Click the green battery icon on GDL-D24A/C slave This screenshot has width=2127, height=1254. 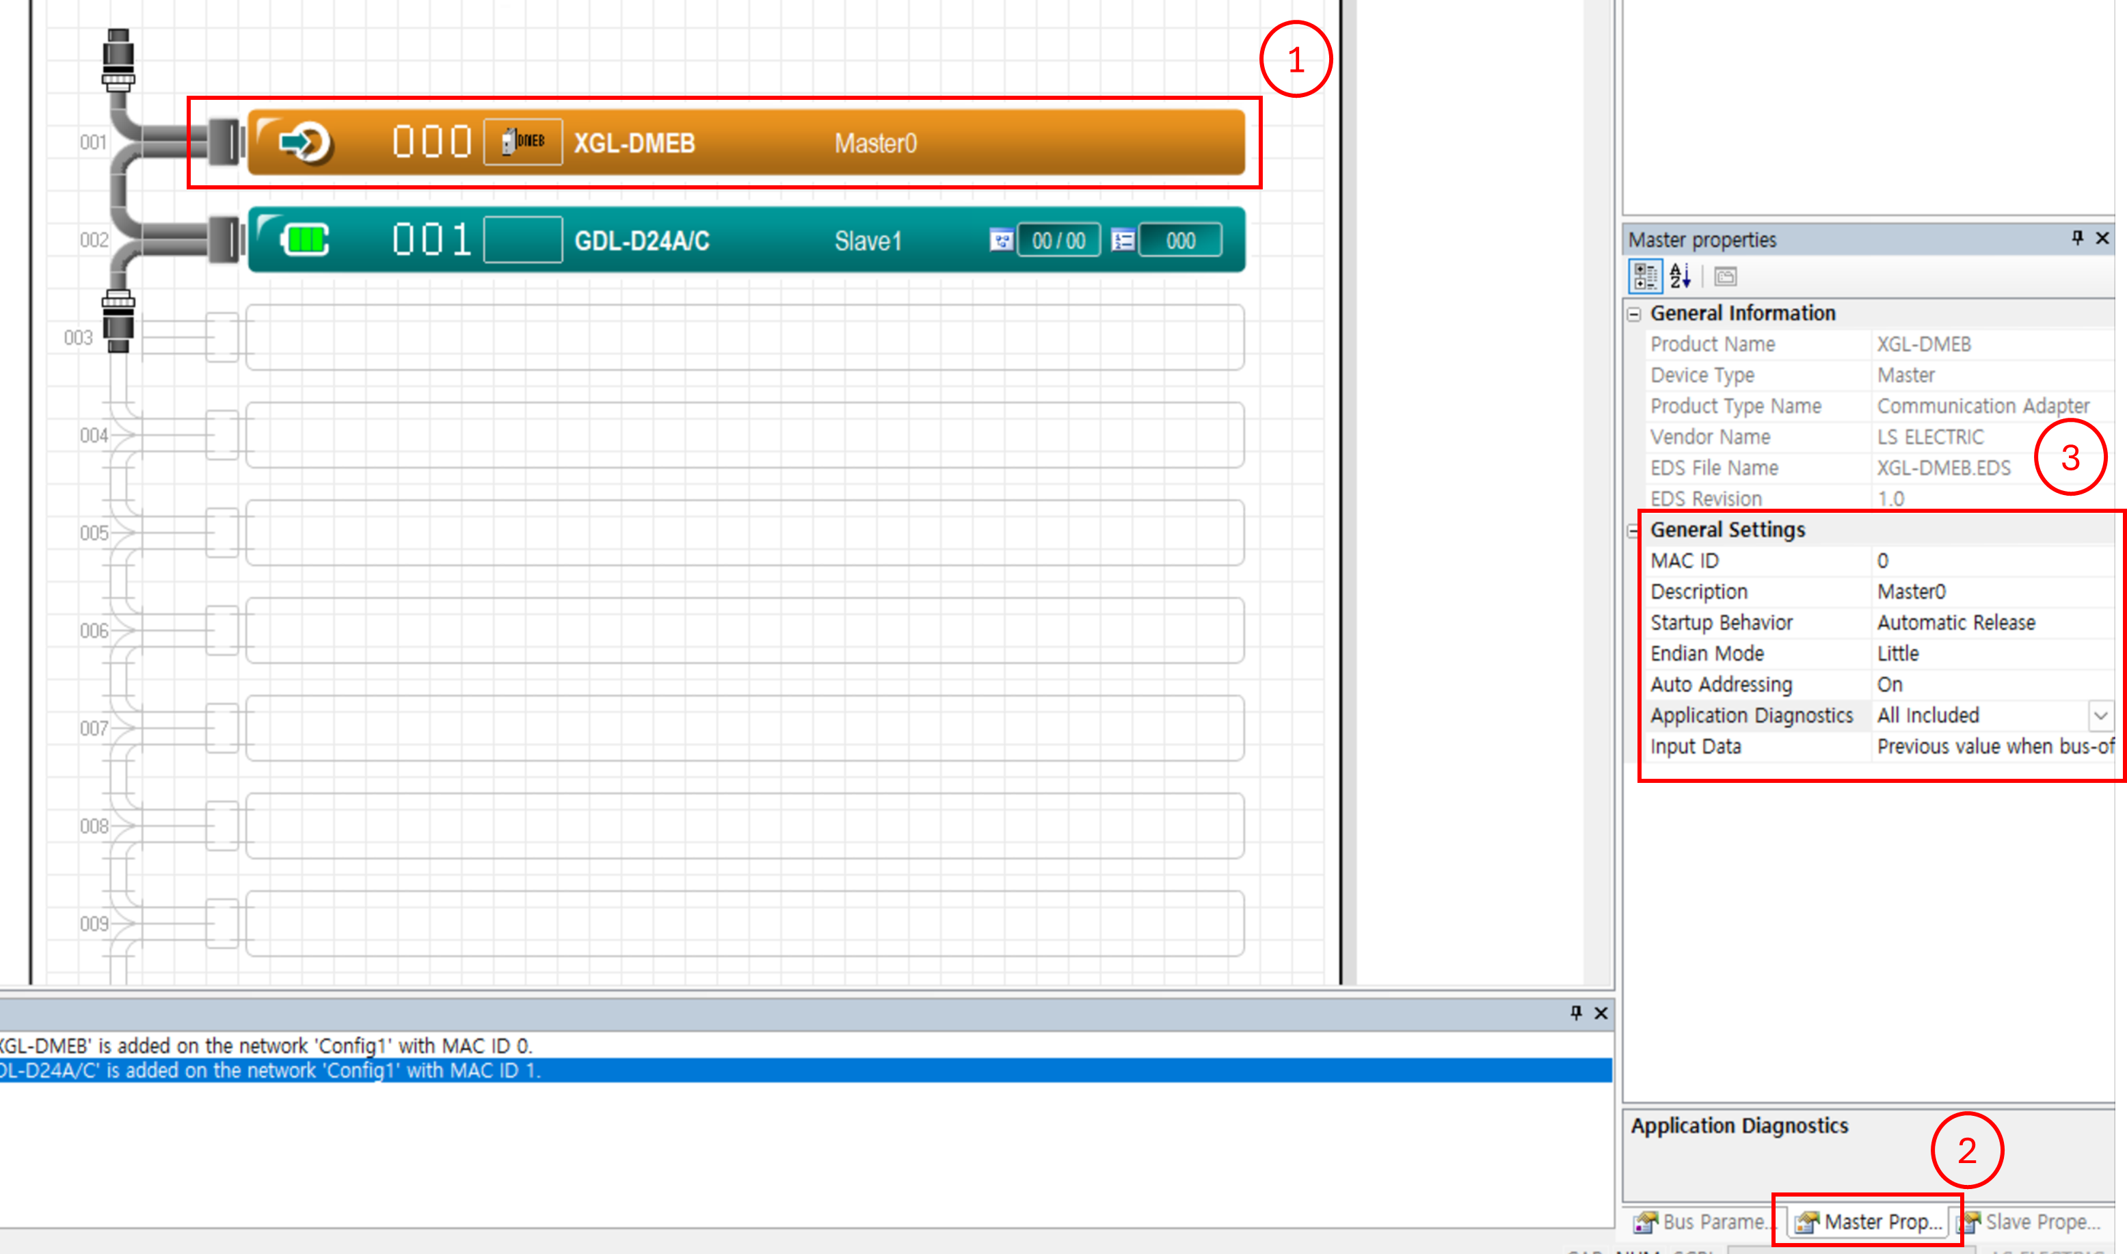306,241
